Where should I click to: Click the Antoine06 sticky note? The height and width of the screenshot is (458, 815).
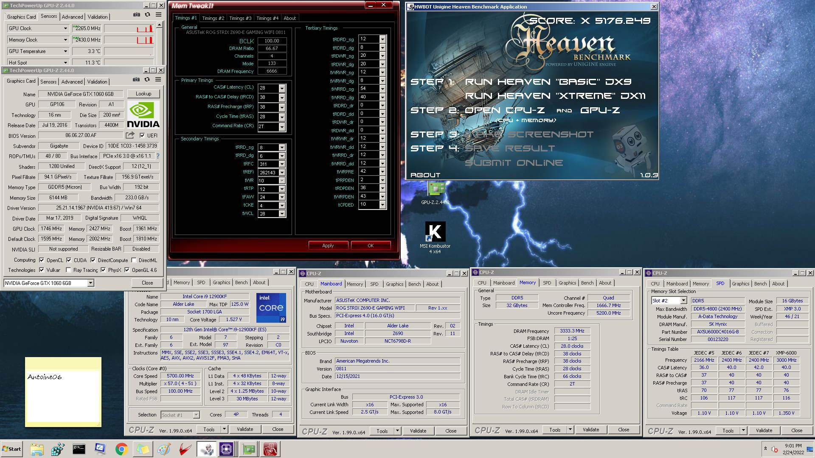coord(63,392)
